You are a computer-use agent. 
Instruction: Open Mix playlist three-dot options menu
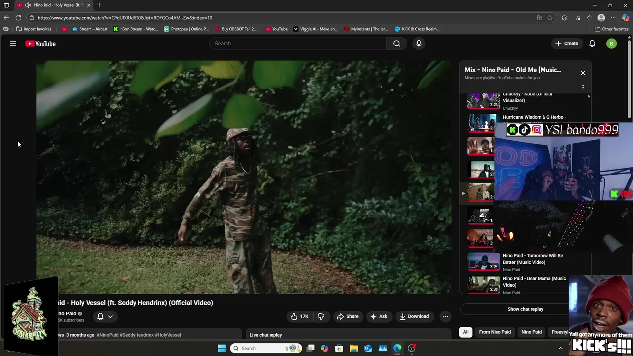pyautogui.click(x=583, y=87)
